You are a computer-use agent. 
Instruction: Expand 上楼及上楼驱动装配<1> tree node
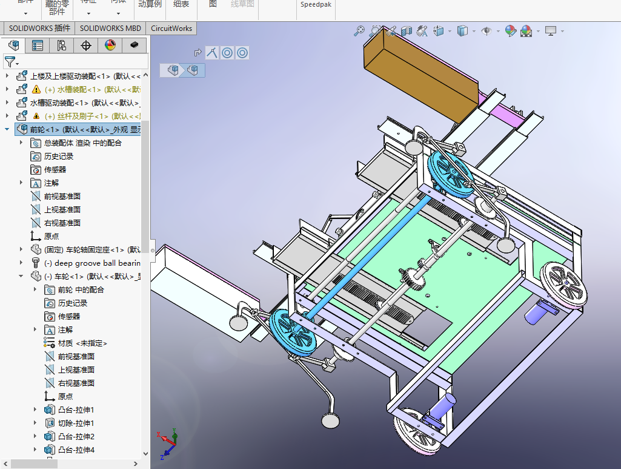pyautogui.click(x=7, y=75)
